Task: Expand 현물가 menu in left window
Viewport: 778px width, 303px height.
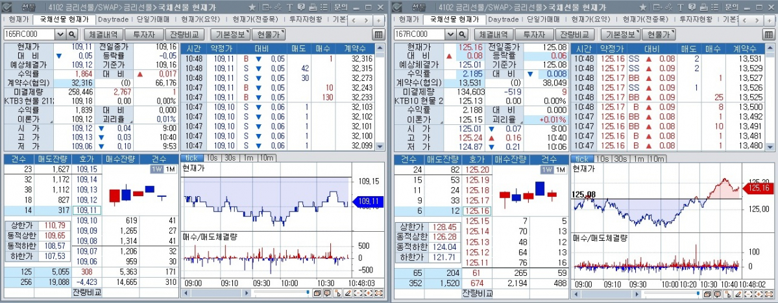Action: 269,34
